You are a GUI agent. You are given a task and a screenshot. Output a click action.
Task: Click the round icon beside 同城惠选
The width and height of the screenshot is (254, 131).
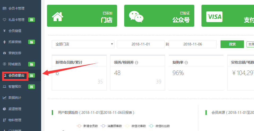pyautogui.click(x=5, y=64)
